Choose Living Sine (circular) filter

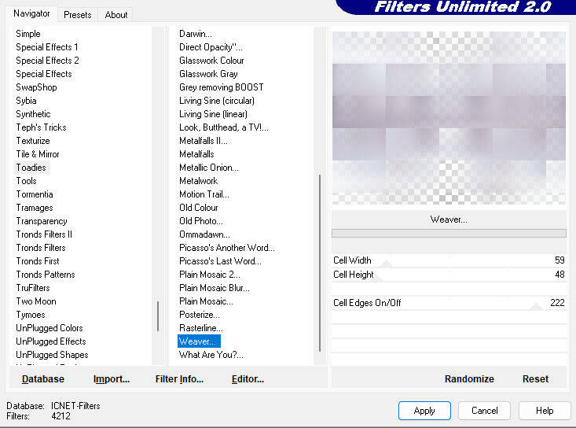pyautogui.click(x=217, y=101)
